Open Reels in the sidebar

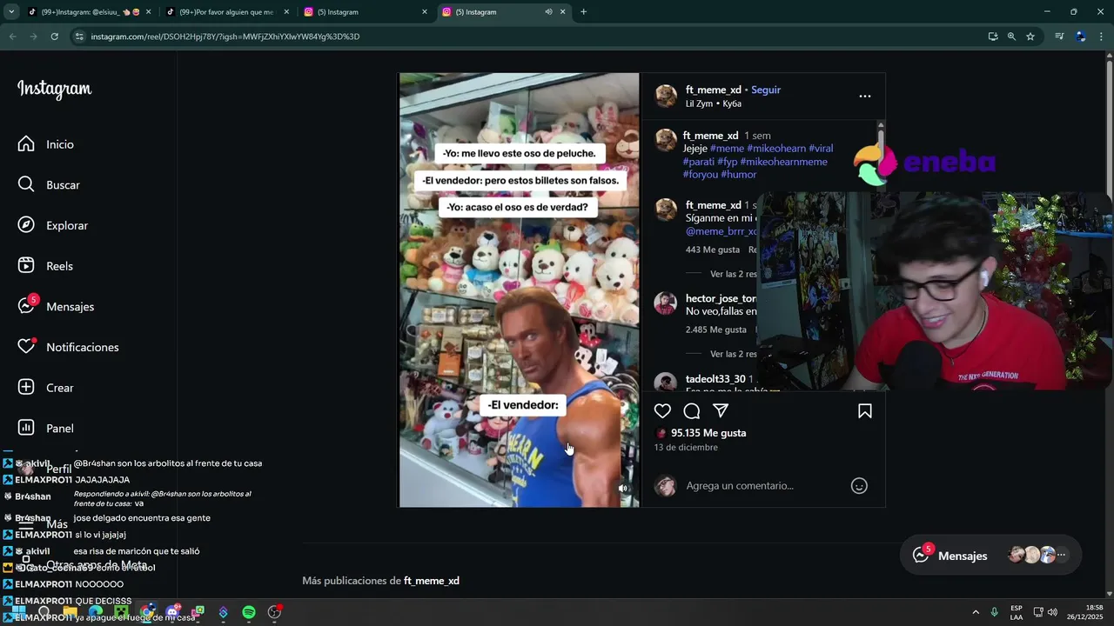point(48,266)
